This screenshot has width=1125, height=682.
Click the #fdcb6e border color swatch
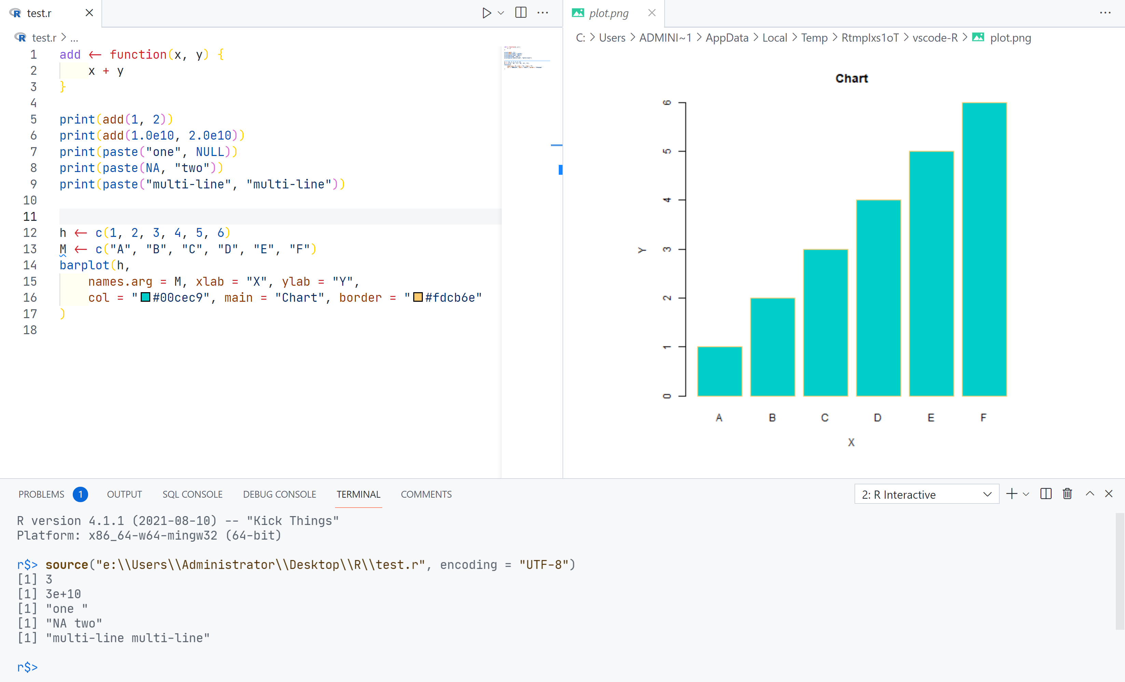coord(417,297)
